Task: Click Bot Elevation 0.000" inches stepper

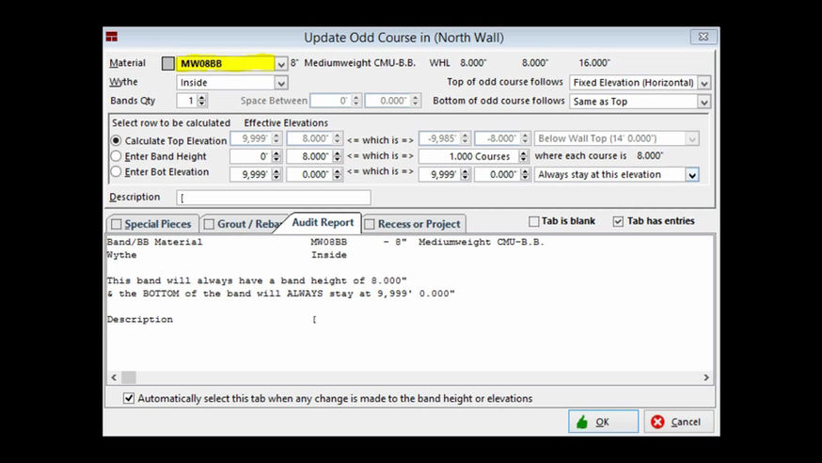Action: tap(338, 174)
